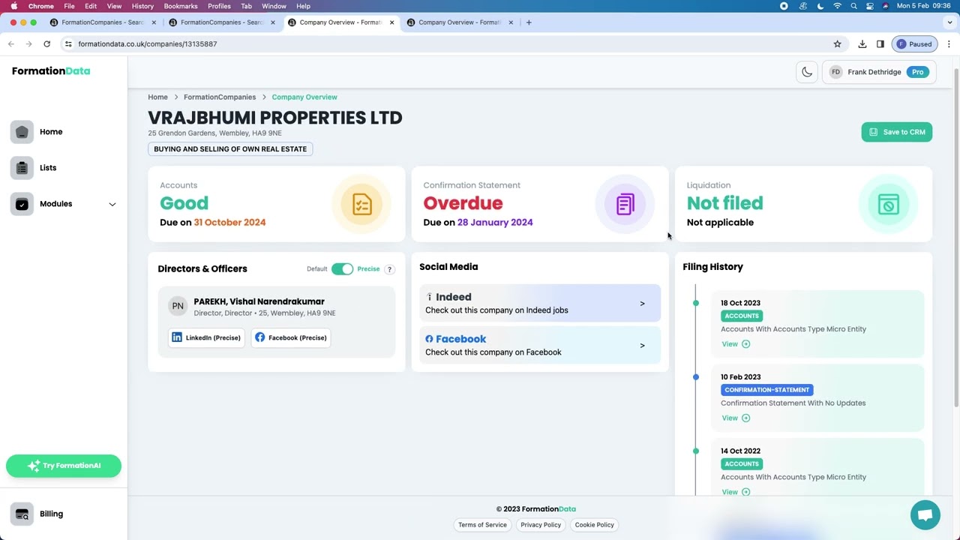The width and height of the screenshot is (960, 540).
Task: Click the PN director avatar
Action: pyautogui.click(x=178, y=306)
